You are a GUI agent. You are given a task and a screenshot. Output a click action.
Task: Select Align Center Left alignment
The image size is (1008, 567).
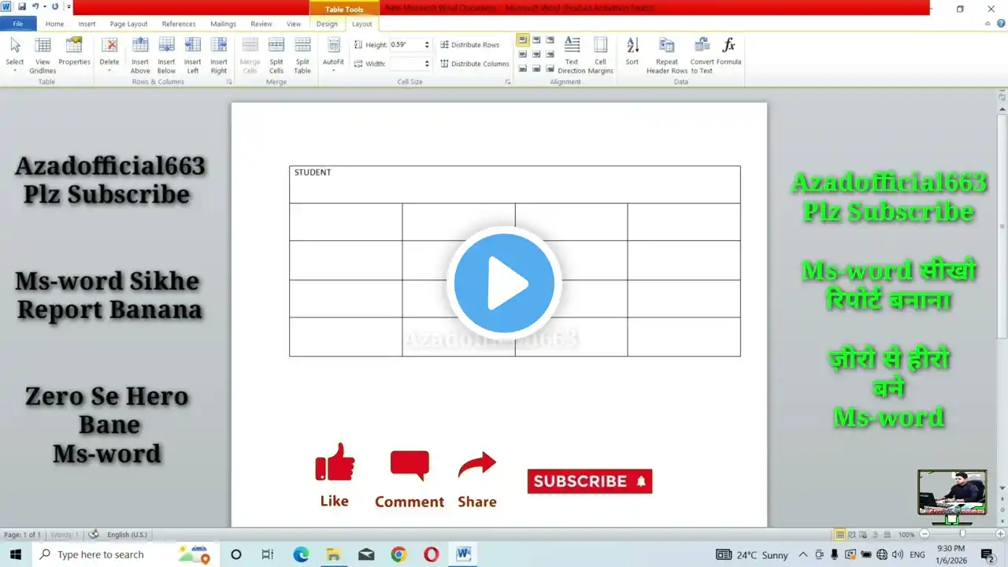click(x=523, y=54)
